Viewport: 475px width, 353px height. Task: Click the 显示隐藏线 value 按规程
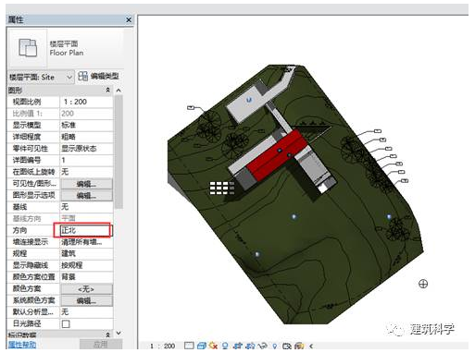[86, 265]
